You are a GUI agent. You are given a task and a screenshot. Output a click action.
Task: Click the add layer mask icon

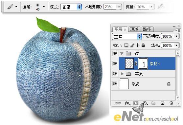coord(136,103)
